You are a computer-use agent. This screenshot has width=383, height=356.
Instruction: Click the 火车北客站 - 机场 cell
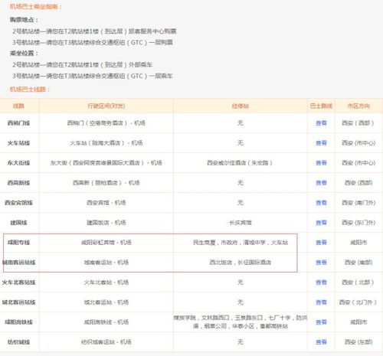[106, 283]
